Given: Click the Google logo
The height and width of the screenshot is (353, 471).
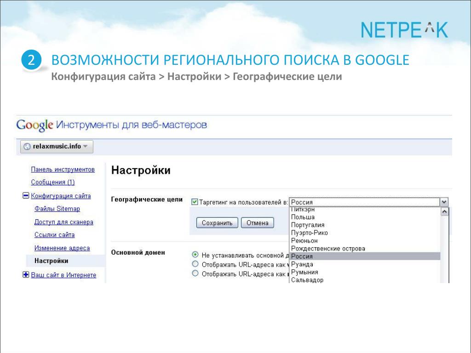Looking at the screenshot, I should [35, 125].
